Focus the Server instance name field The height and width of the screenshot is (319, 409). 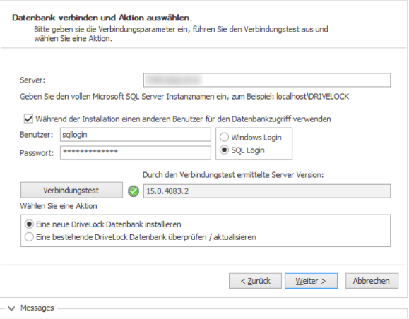click(267, 80)
